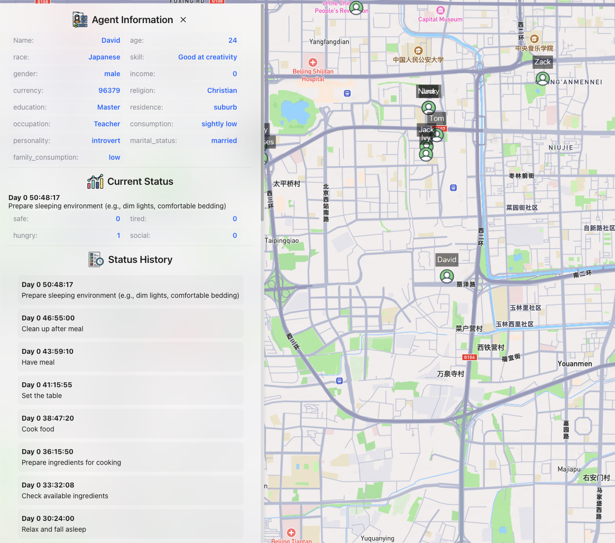Click the G106 road shield marker
This screenshot has height=543, width=615.
click(469, 357)
